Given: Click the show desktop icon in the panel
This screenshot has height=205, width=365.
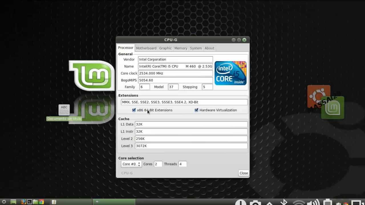Looking at the screenshot, I should [13, 202].
